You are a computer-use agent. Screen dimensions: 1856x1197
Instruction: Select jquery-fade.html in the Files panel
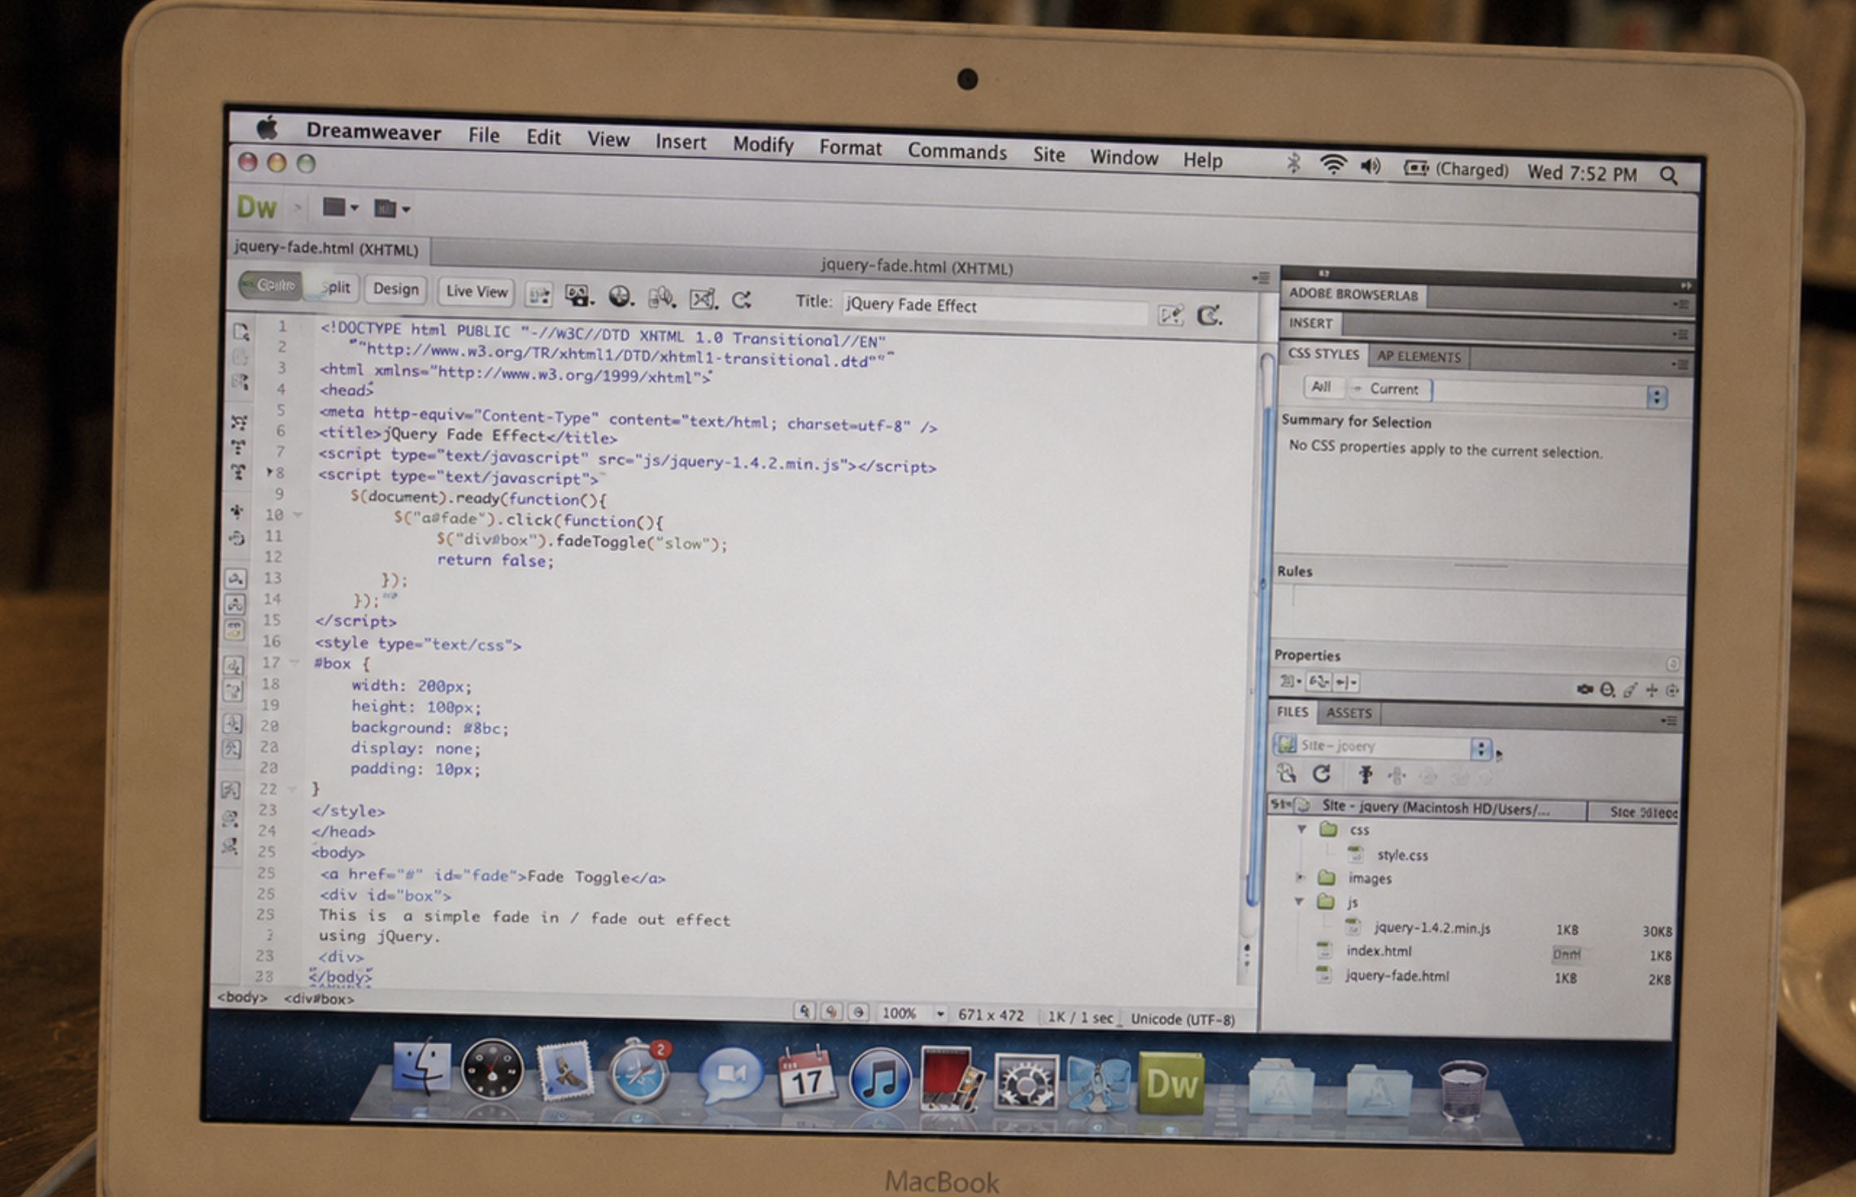pos(1396,975)
